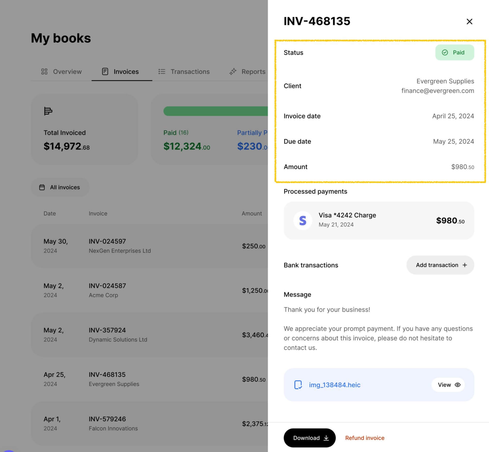Screen dimensions: 489x452
Task: Click the My books heading
Action: 61,38
